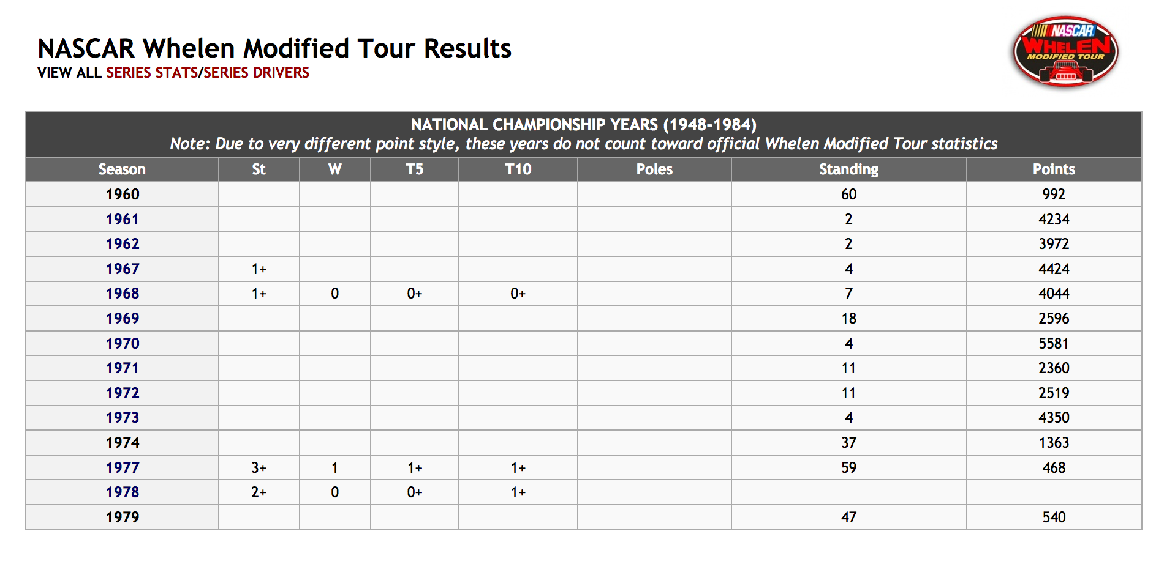The image size is (1175, 564).
Task: Open the 1969 season link
Action: pos(123,318)
